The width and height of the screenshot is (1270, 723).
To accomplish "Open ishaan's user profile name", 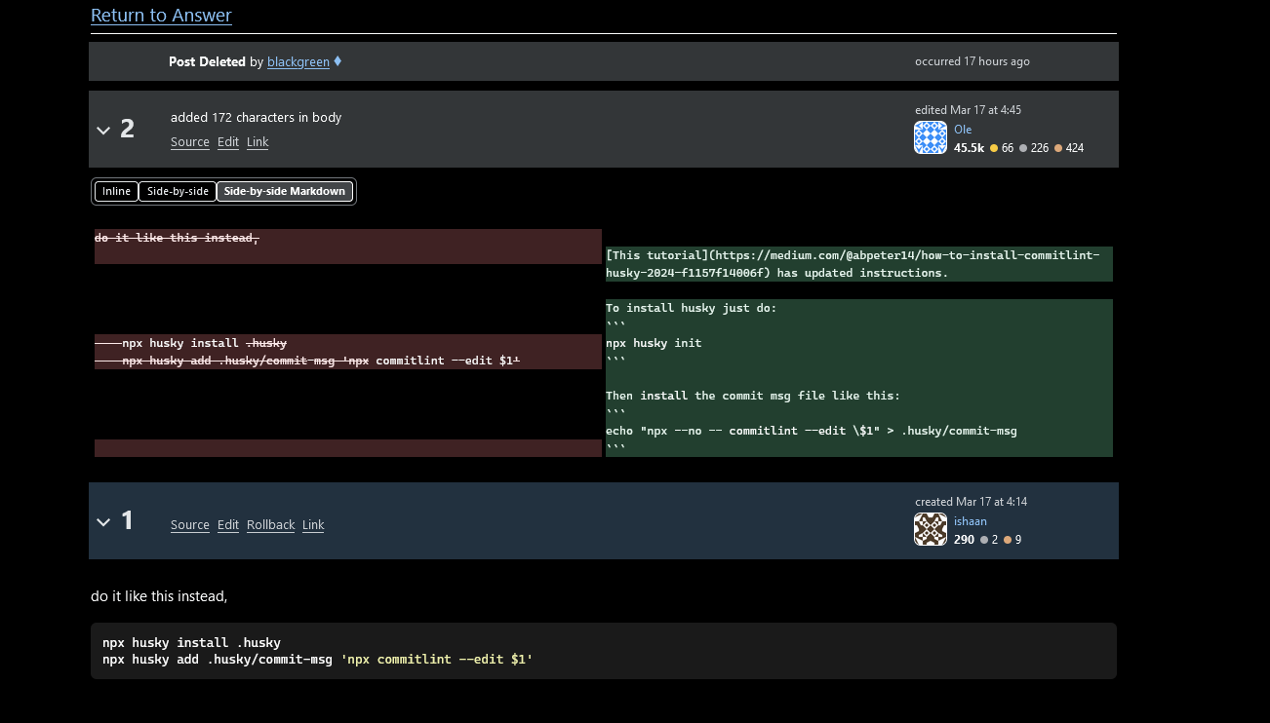I will pos(971,521).
